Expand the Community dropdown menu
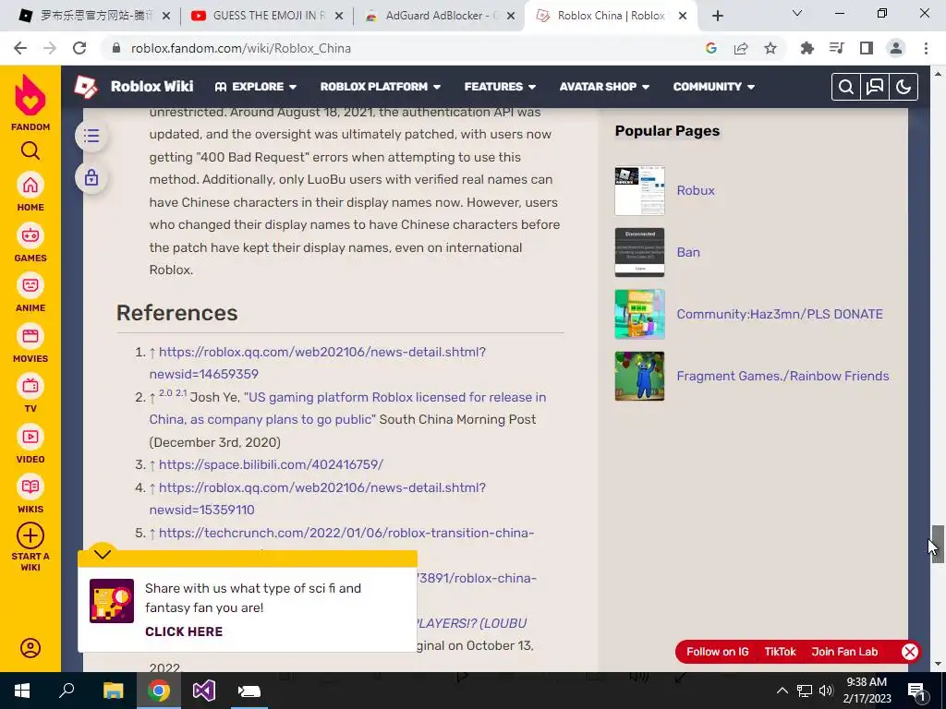Viewport: 946px width, 709px height. pyautogui.click(x=714, y=87)
